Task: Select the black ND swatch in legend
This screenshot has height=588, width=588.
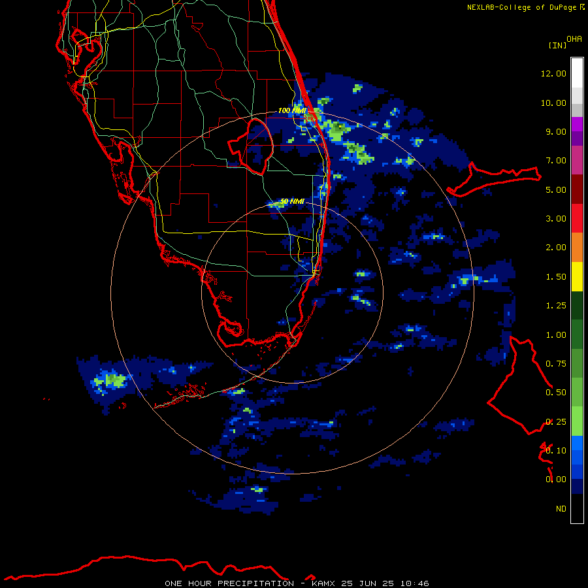Action: pos(577,508)
